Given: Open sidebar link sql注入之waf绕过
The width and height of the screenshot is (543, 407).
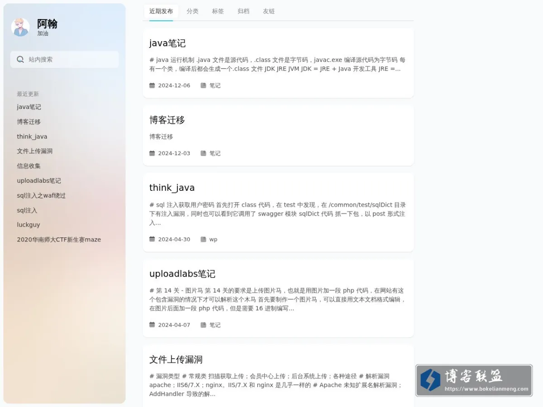Looking at the screenshot, I should click(41, 195).
